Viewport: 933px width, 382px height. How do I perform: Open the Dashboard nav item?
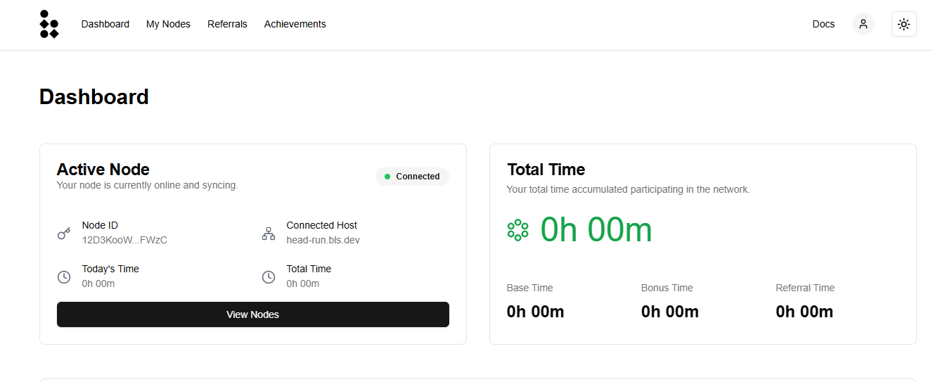(105, 24)
